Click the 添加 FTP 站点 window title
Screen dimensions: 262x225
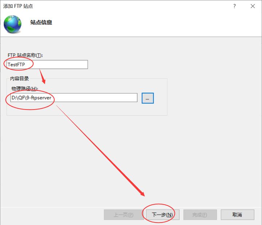pyautogui.click(x=18, y=6)
